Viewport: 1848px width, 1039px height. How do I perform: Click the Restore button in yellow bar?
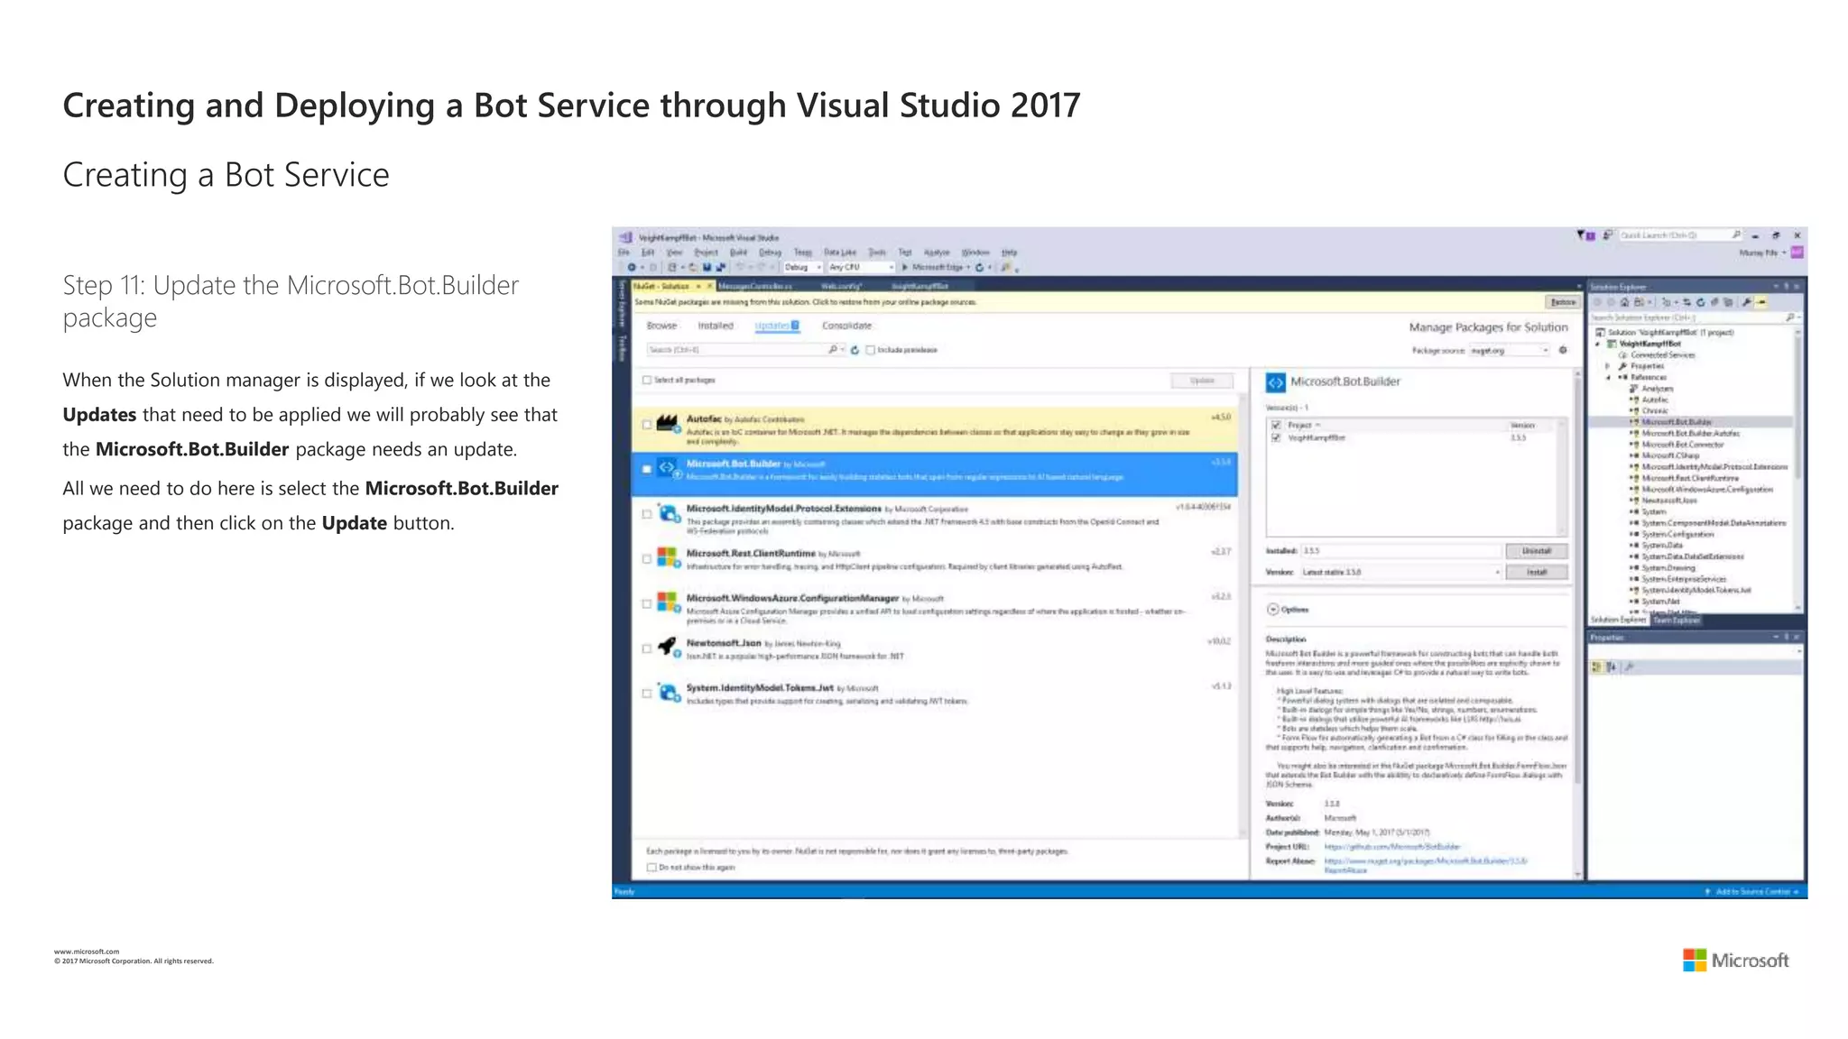(1563, 302)
